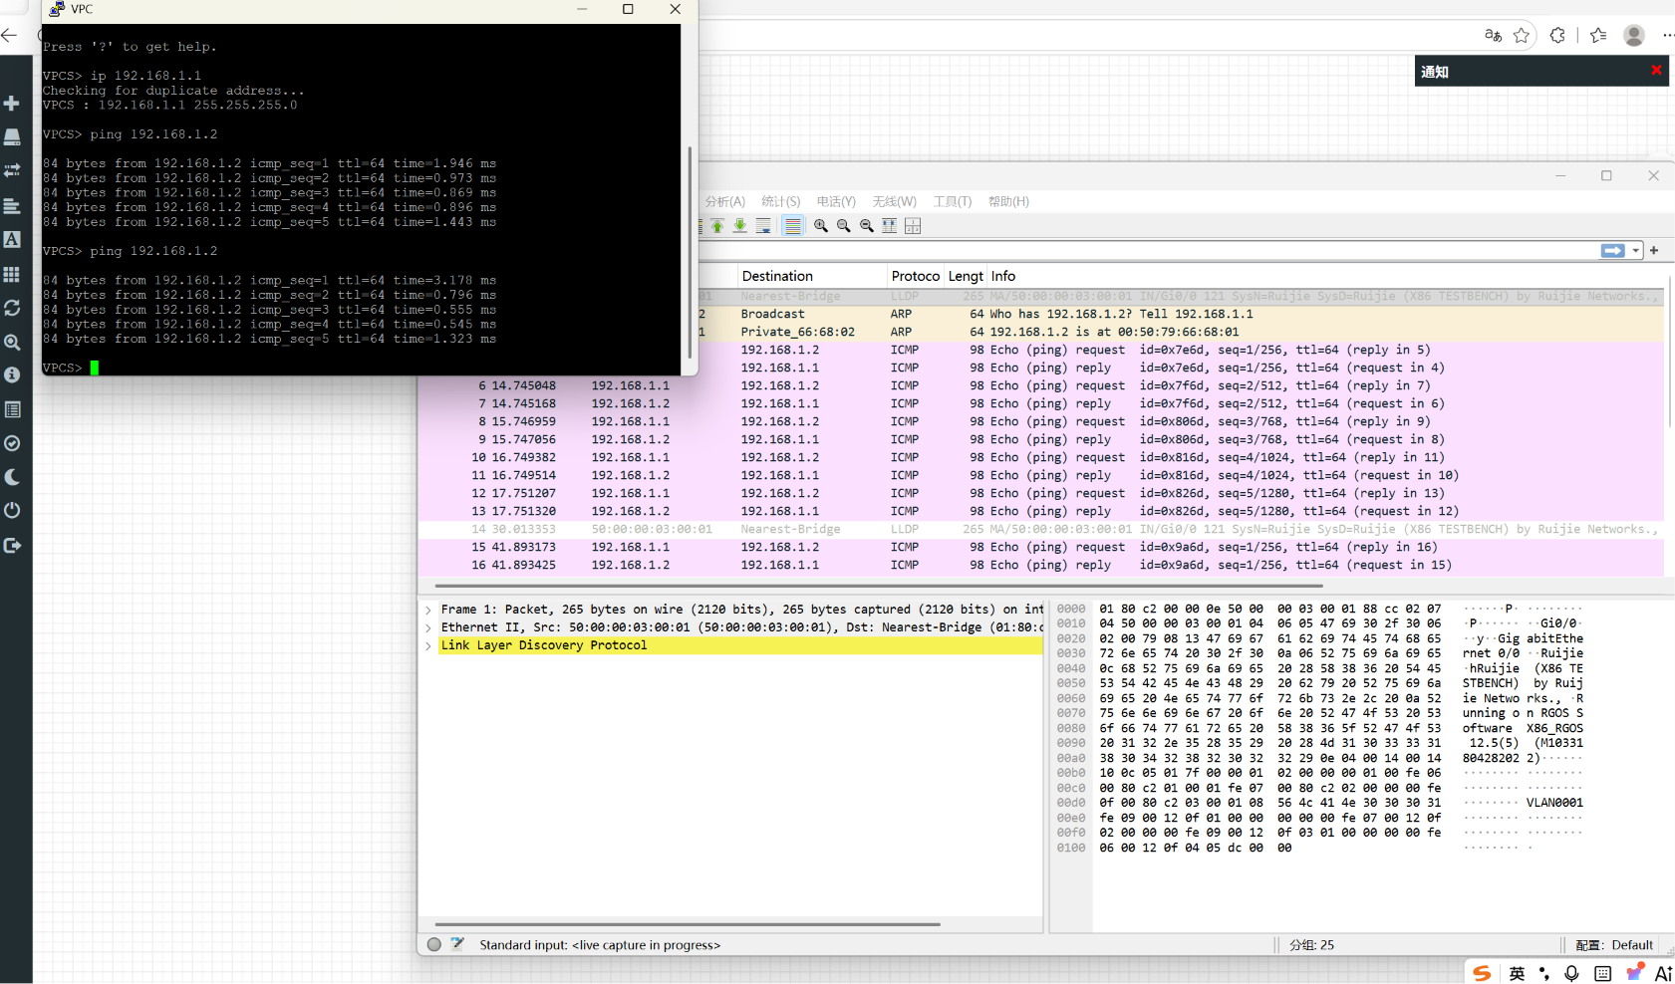The height and width of the screenshot is (984, 1675).
Task: Toggle packet list colorize rules button
Action: click(792, 226)
